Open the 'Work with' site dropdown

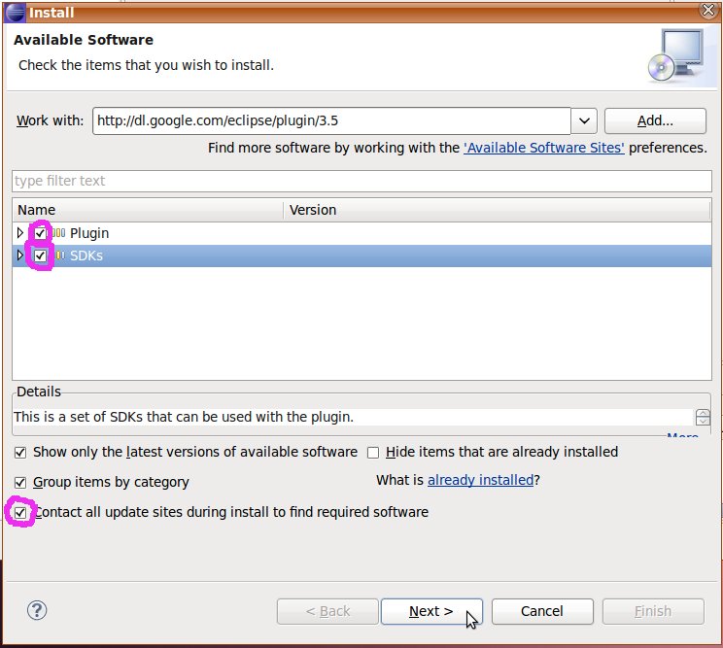[583, 120]
